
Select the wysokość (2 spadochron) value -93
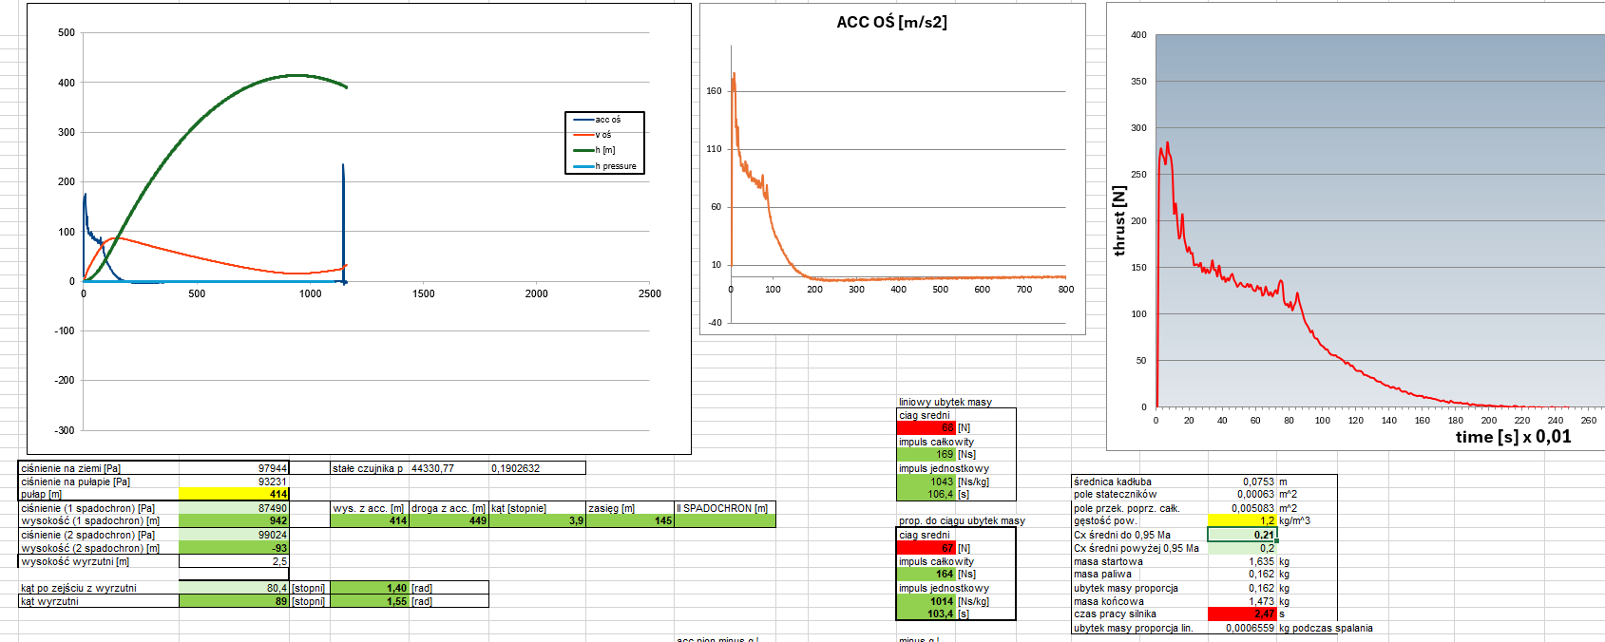(234, 548)
